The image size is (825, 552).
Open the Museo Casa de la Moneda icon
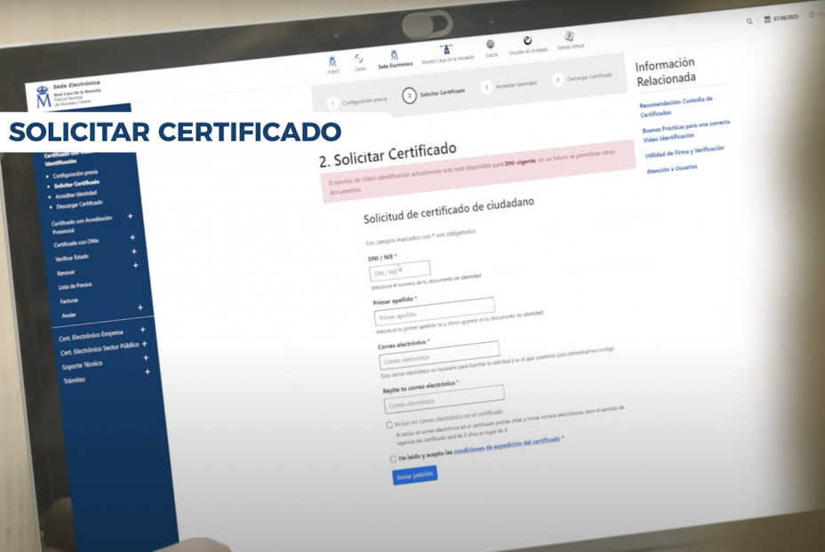click(447, 49)
